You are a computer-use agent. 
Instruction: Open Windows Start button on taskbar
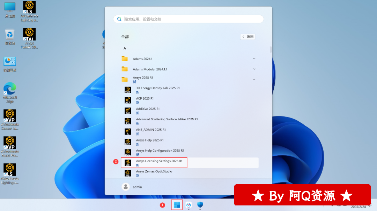point(177,205)
